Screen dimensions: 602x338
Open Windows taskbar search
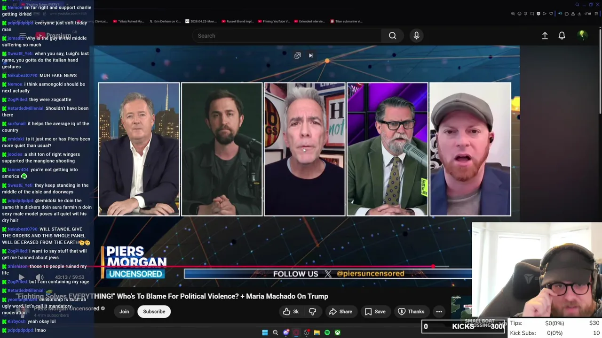(x=275, y=332)
